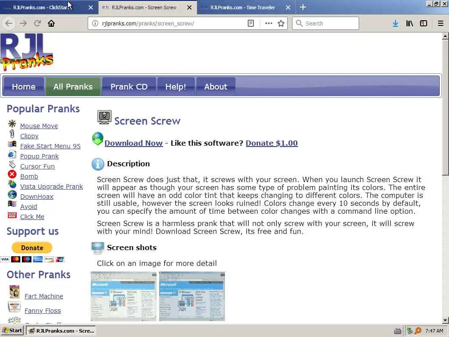The height and width of the screenshot is (337, 449).
Task: Open the Windows Start button
Action: pyautogui.click(x=12, y=331)
